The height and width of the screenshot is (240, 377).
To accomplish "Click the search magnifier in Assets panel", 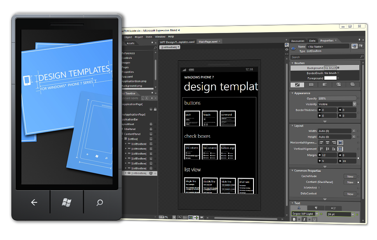I will (155, 48).
